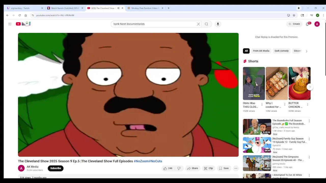
Task: Open AK Media channel avatar
Action: 21,168
